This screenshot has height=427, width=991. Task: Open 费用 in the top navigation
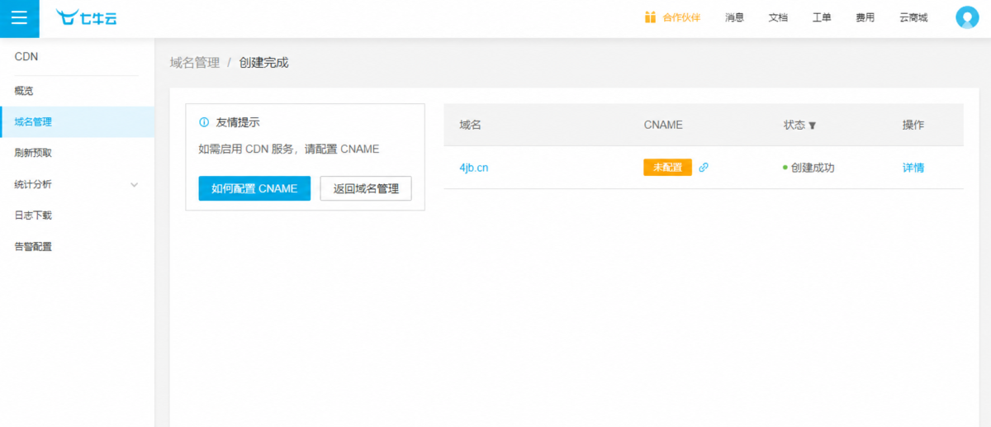(865, 17)
